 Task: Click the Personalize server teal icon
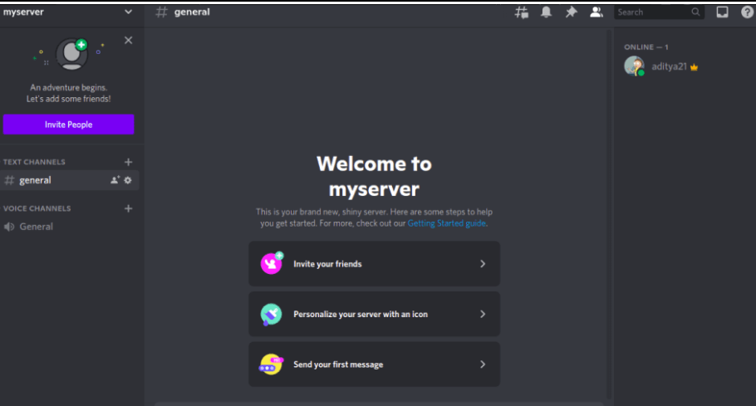click(271, 314)
